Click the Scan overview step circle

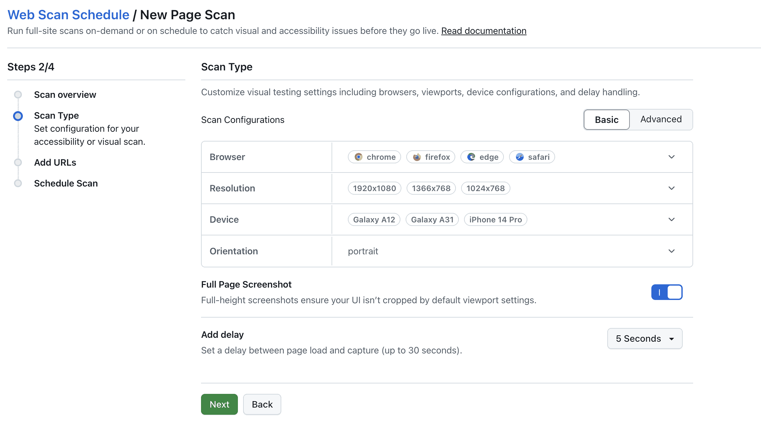tap(18, 95)
